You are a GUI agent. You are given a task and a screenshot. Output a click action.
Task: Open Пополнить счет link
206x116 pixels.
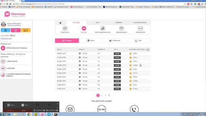[6, 38]
